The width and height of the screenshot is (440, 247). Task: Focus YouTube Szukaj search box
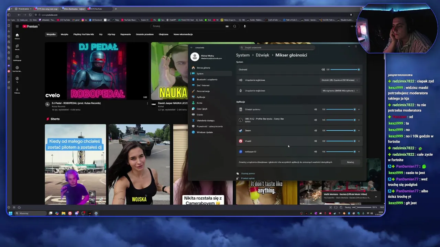190,26
